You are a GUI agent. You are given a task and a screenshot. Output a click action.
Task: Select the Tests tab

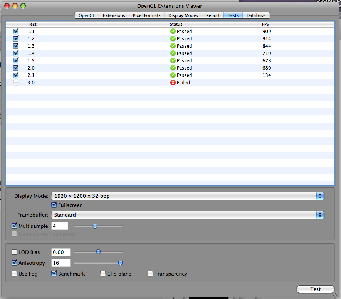click(x=233, y=15)
